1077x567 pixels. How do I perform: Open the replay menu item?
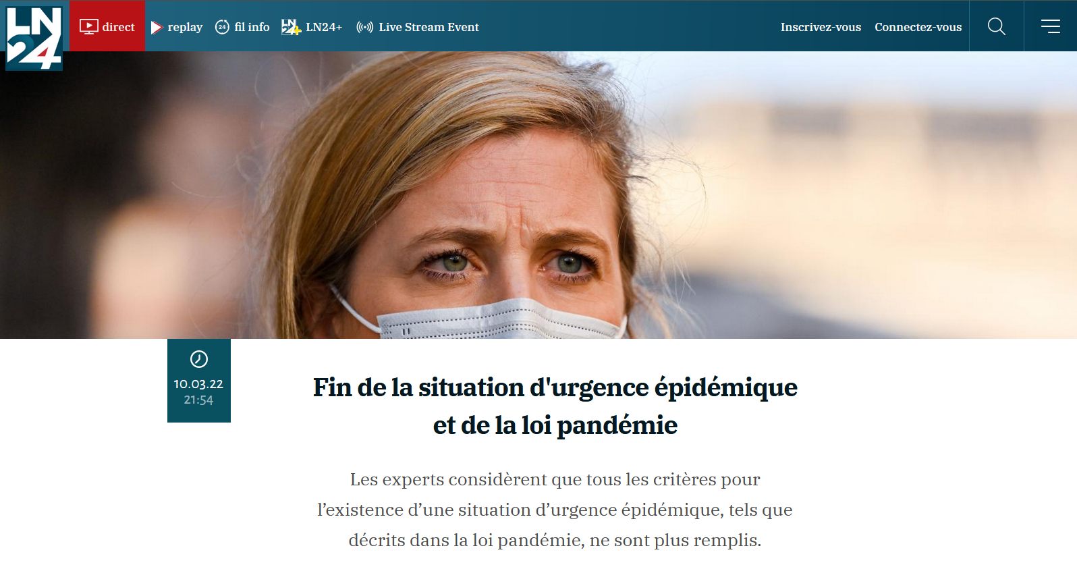coord(177,27)
